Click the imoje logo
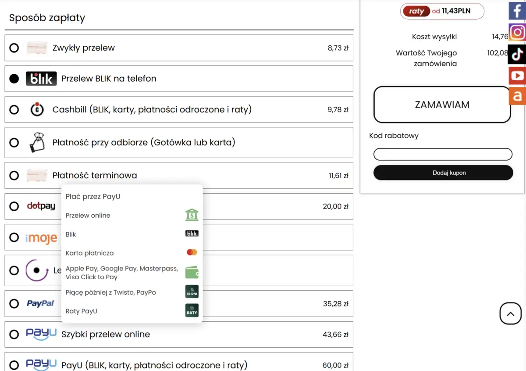This screenshot has width=526, height=371. (x=41, y=238)
